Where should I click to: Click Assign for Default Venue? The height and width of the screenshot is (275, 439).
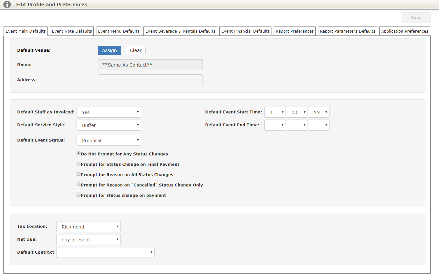tap(110, 50)
